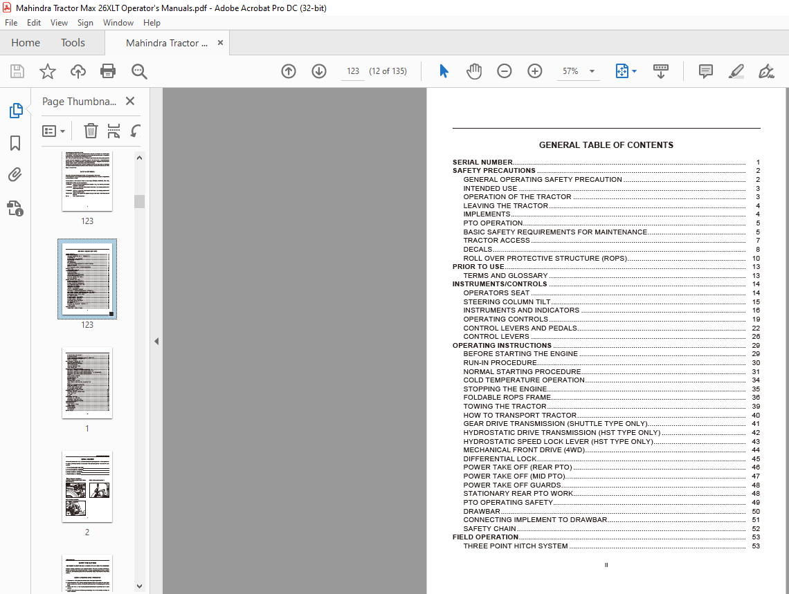The height and width of the screenshot is (594, 789).
Task: Delete selected page with trash icon
Action: pyautogui.click(x=91, y=131)
